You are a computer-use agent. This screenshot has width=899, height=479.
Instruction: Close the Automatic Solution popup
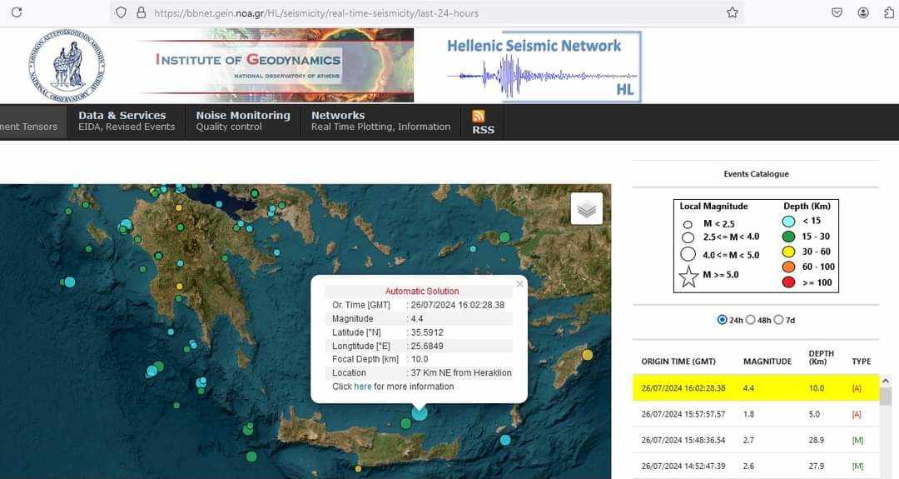tap(519, 284)
